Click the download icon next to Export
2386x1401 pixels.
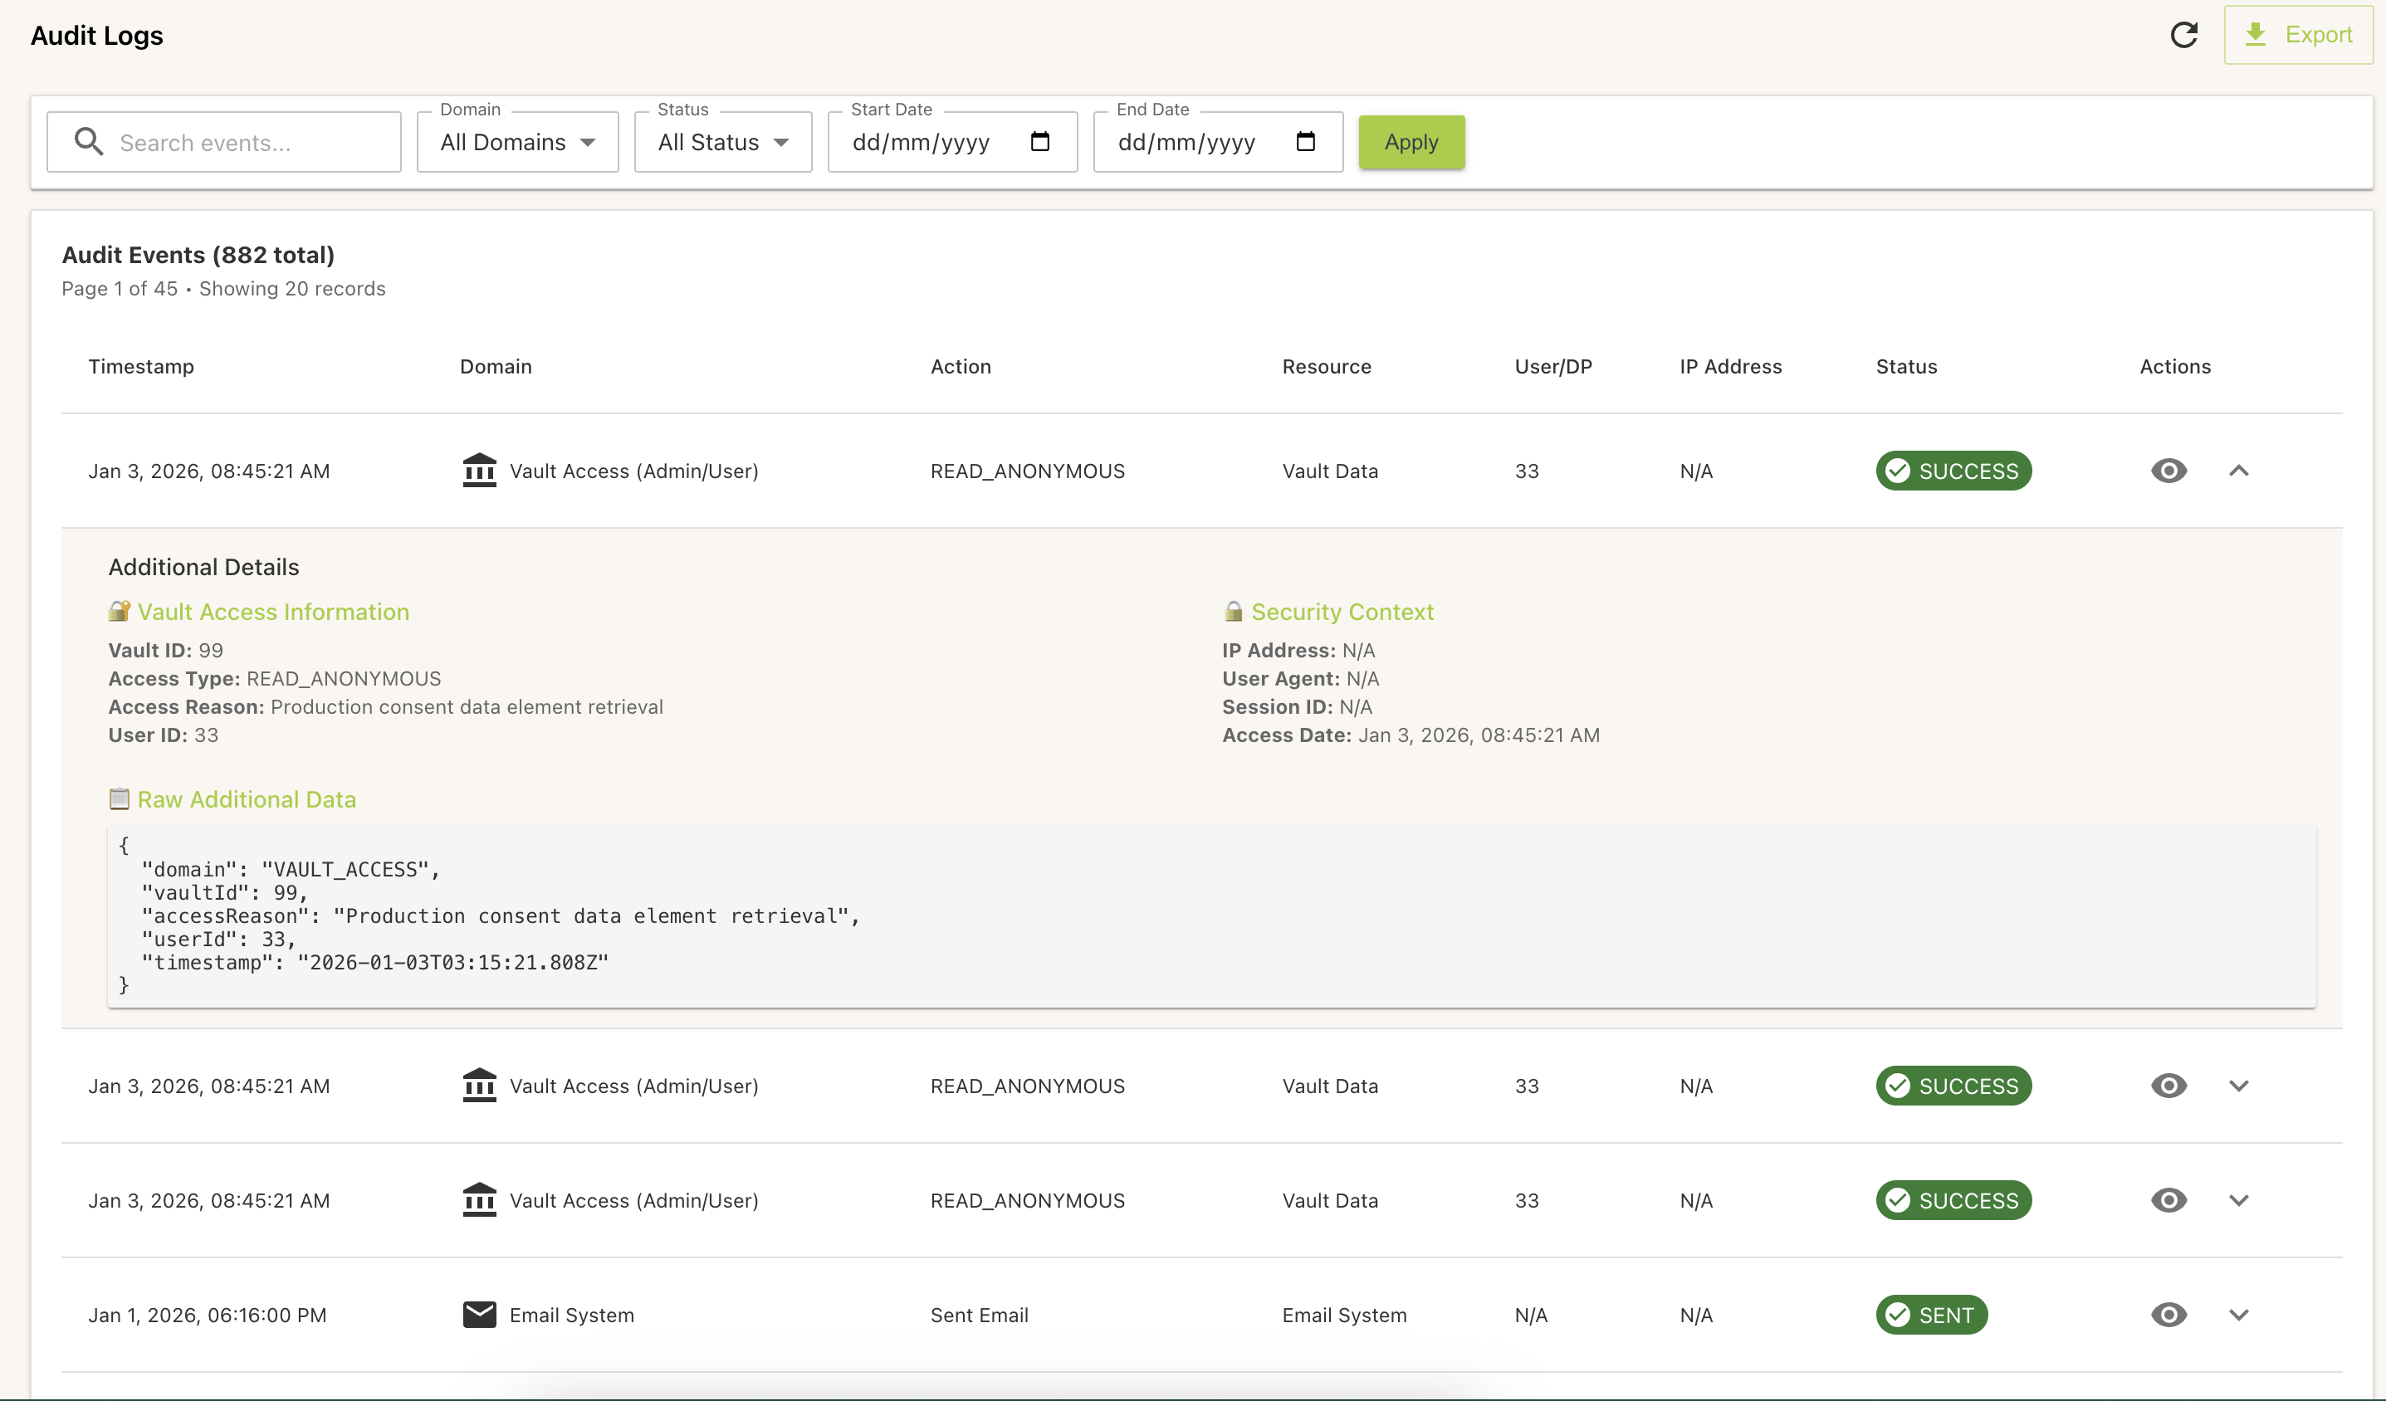pos(2256,35)
